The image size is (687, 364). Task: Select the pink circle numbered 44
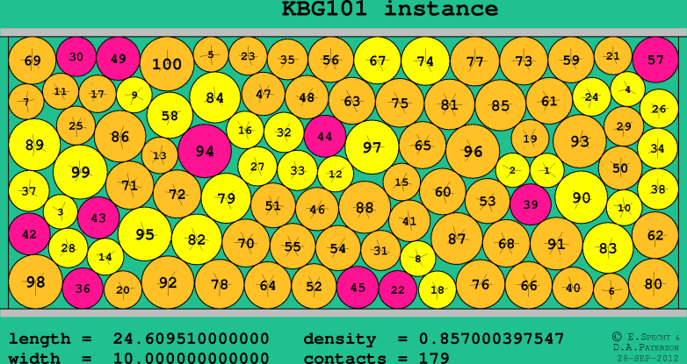325,137
